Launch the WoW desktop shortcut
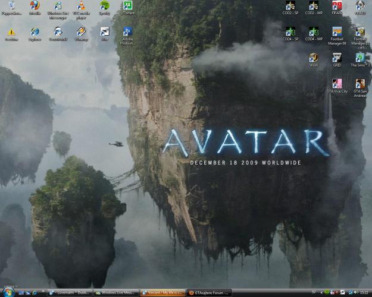 click(314, 60)
